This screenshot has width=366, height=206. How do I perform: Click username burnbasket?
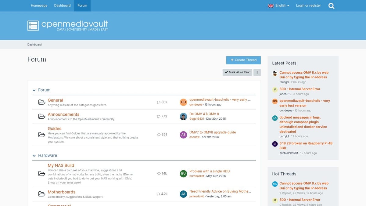tap(197, 176)
